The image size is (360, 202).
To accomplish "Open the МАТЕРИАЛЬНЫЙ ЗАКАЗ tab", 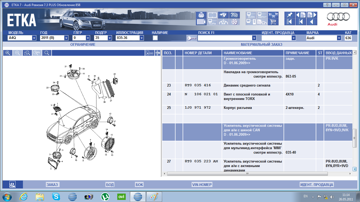I will tap(261, 44).
